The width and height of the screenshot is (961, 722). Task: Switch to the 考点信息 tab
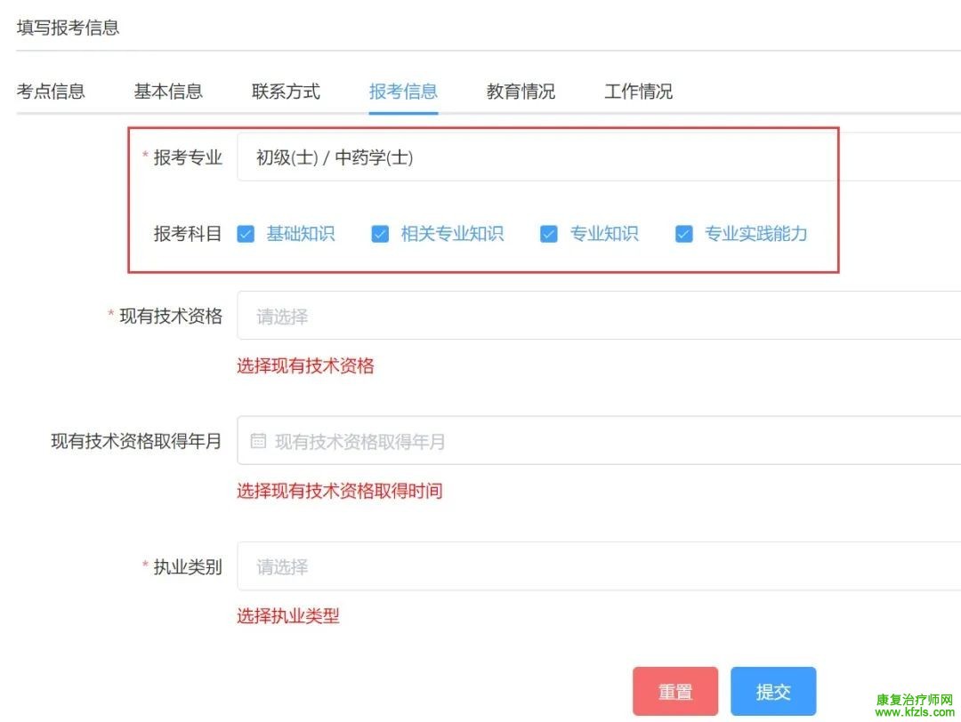51,92
